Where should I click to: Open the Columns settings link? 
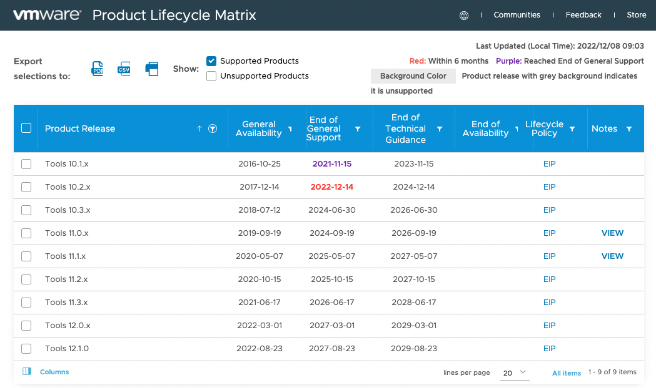click(x=54, y=372)
